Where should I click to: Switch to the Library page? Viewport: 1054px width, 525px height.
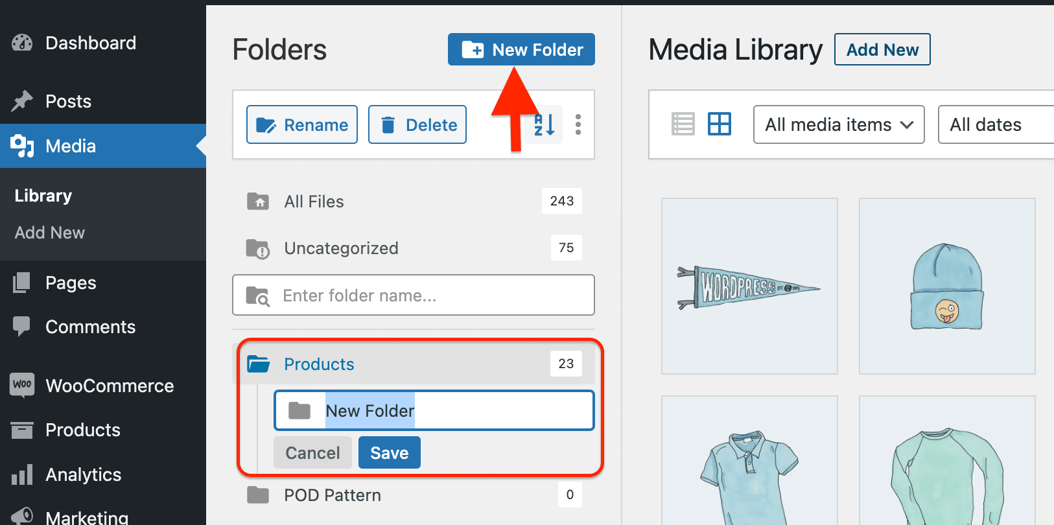click(x=42, y=195)
